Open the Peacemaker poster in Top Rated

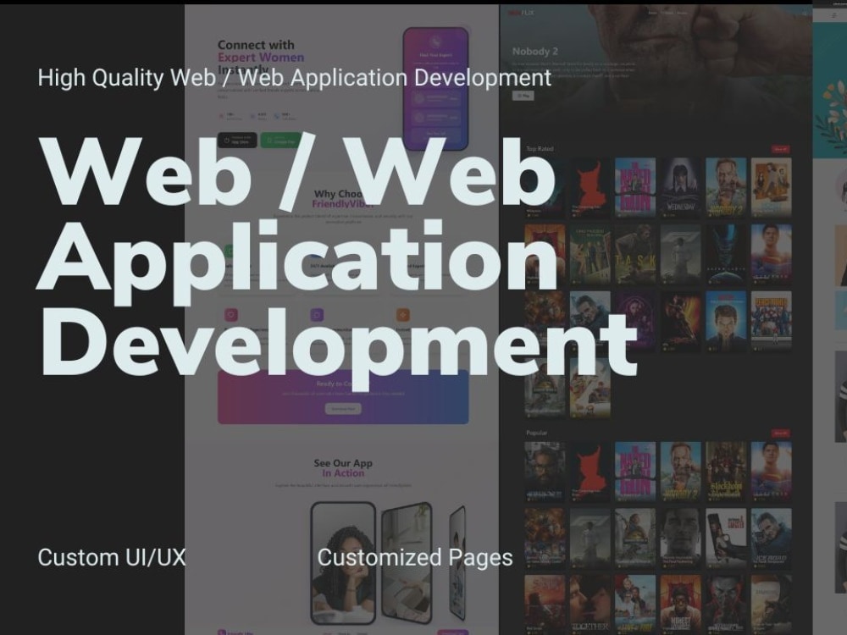772,321
